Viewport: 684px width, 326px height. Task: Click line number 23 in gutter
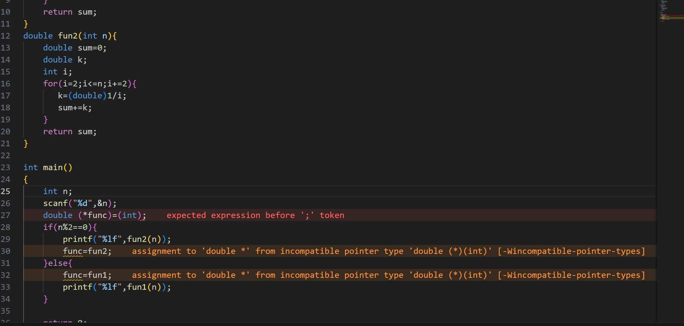click(5, 167)
